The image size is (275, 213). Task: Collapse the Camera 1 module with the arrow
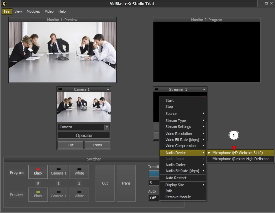[x=108, y=89]
